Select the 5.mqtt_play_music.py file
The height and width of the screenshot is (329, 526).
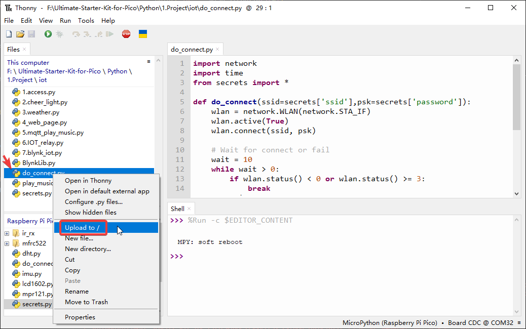pyautogui.click(x=53, y=132)
